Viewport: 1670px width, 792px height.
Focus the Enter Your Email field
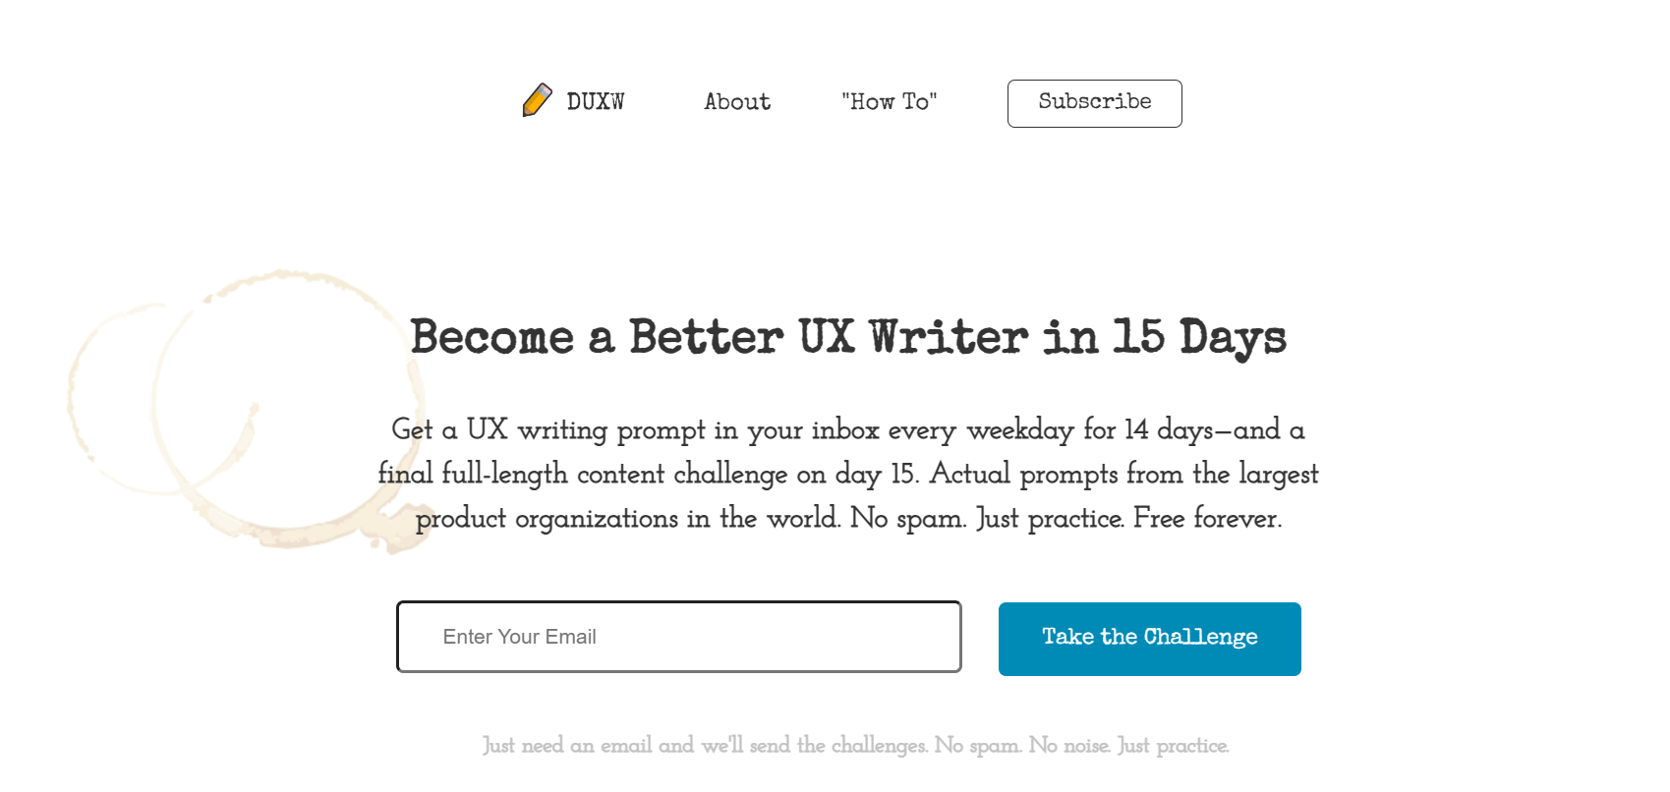[x=678, y=637]
